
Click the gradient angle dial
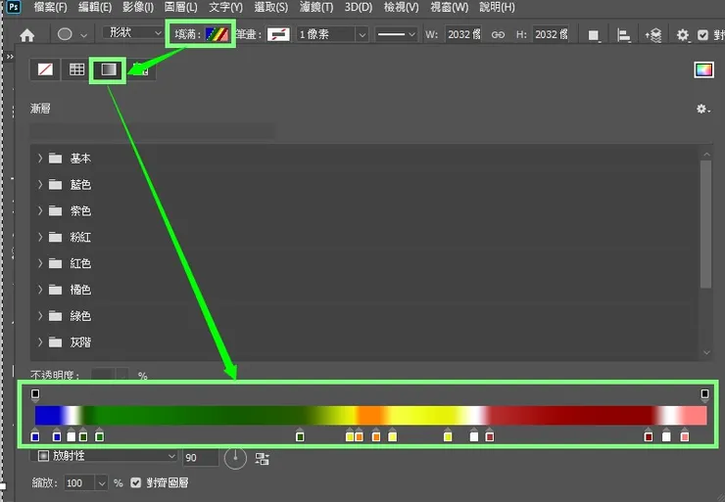click(x=235, y=458)
